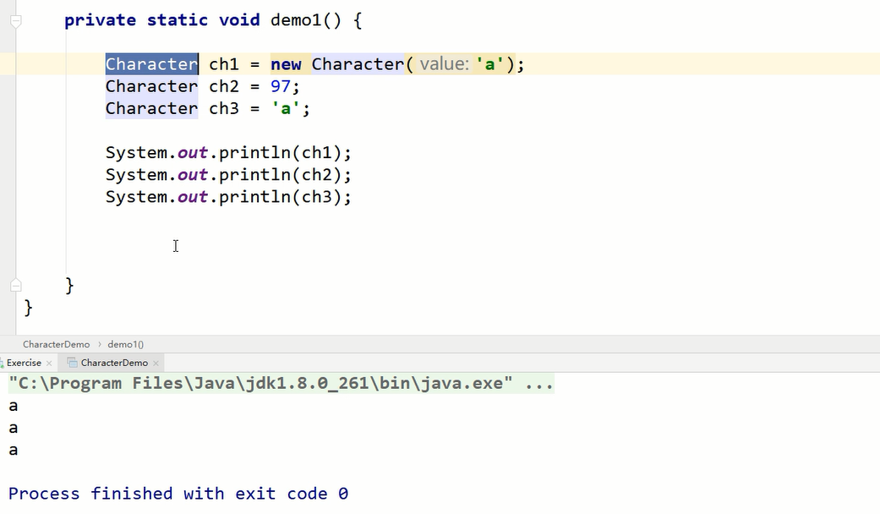Click the 'private' keyword in method declaration
Image resolution: width=880 pixels, height=514 pixels.
click(x=100, y=20)
